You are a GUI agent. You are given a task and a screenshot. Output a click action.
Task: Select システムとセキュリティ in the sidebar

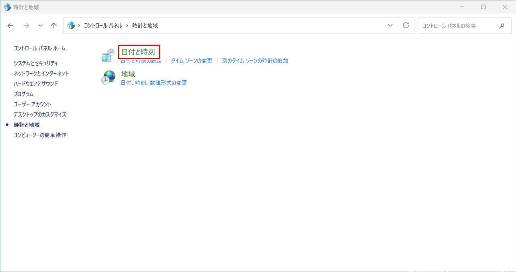click(36, 63)
